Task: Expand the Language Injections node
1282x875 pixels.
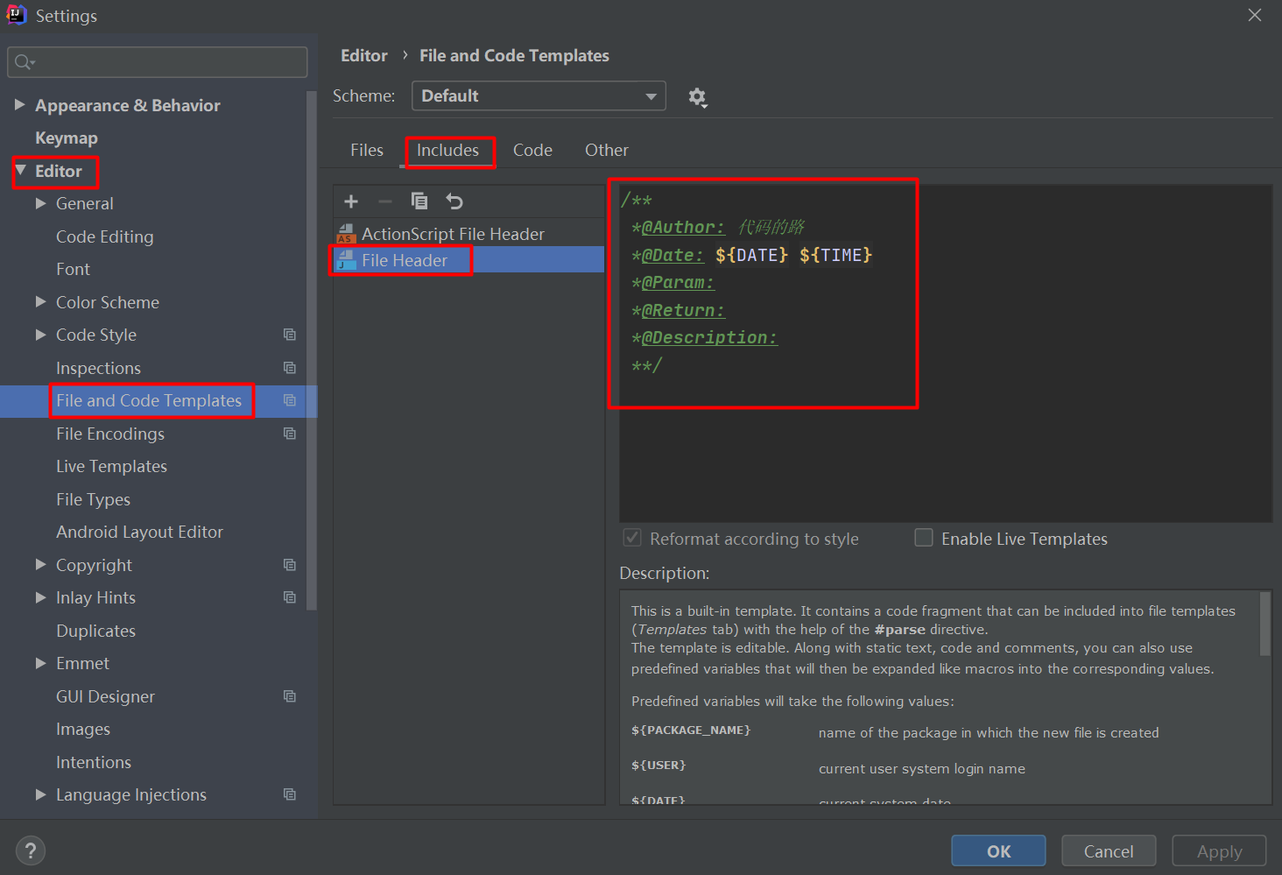Action: point(40,794)
